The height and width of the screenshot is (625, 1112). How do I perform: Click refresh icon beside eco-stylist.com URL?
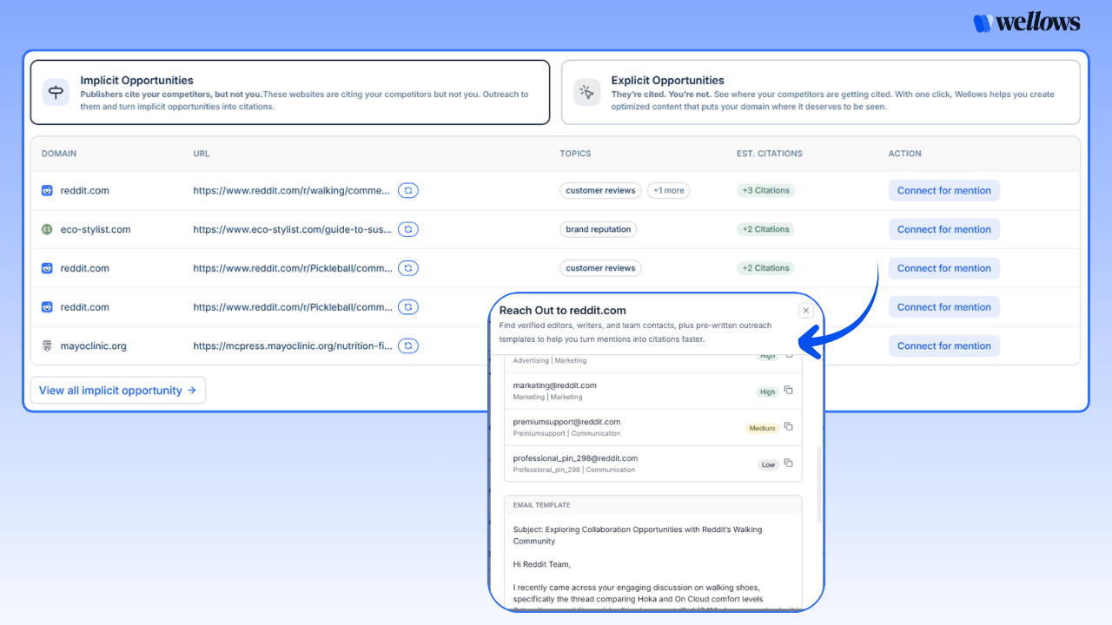click(408, 229)
